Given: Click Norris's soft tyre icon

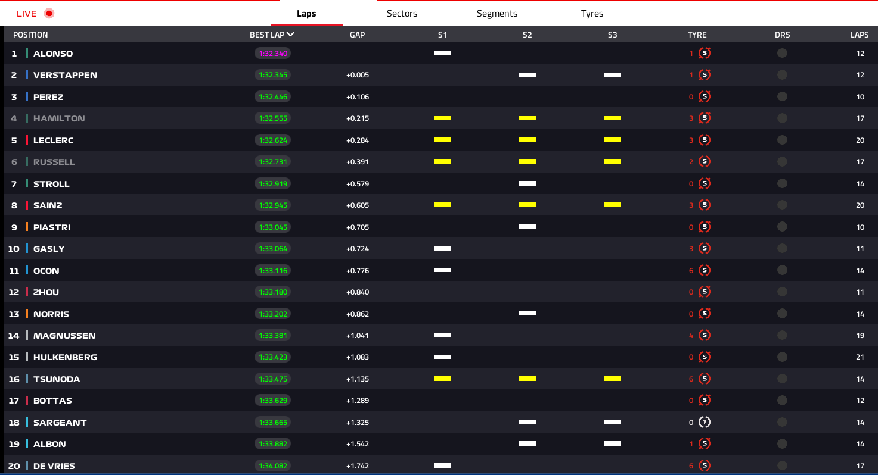Looking at the screenshot, I should click(x=705, y=314).
